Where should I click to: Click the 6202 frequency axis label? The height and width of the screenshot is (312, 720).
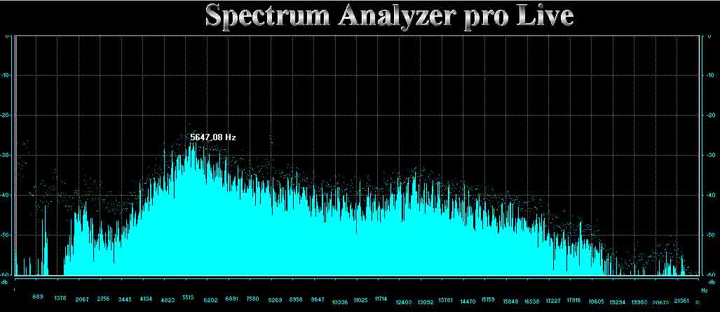(x=210, y=300)
